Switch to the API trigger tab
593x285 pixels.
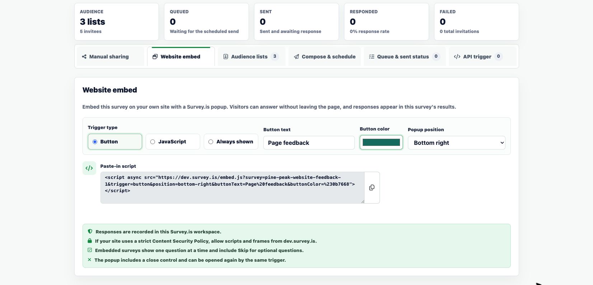483,57
